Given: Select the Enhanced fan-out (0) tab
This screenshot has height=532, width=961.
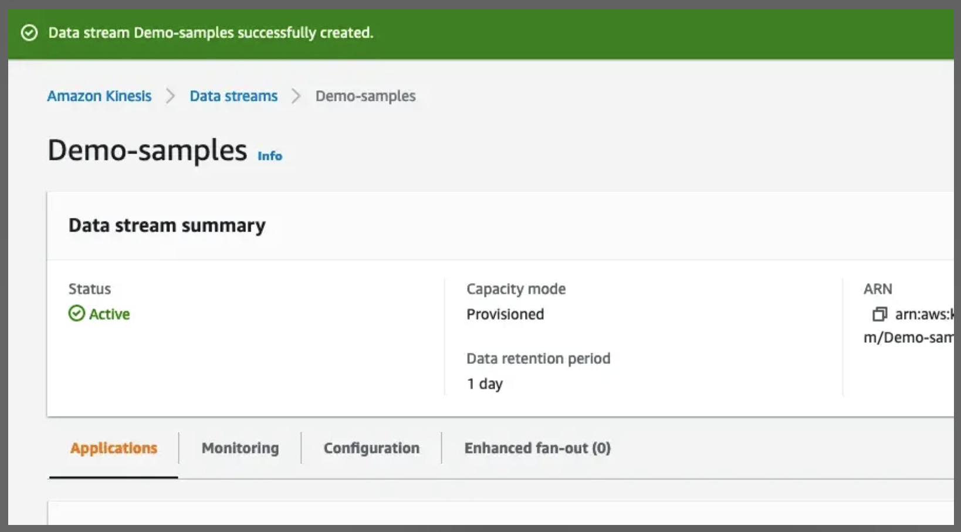Looking at the screenshot, I should point(537,448).
